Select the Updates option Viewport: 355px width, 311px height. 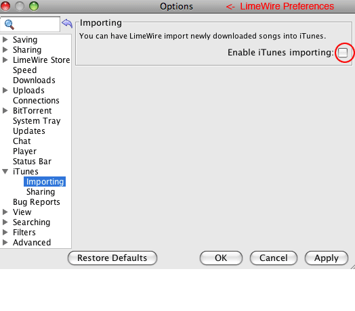(29, 131)
